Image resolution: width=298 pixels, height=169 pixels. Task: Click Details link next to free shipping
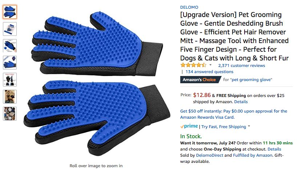point(241,102)
